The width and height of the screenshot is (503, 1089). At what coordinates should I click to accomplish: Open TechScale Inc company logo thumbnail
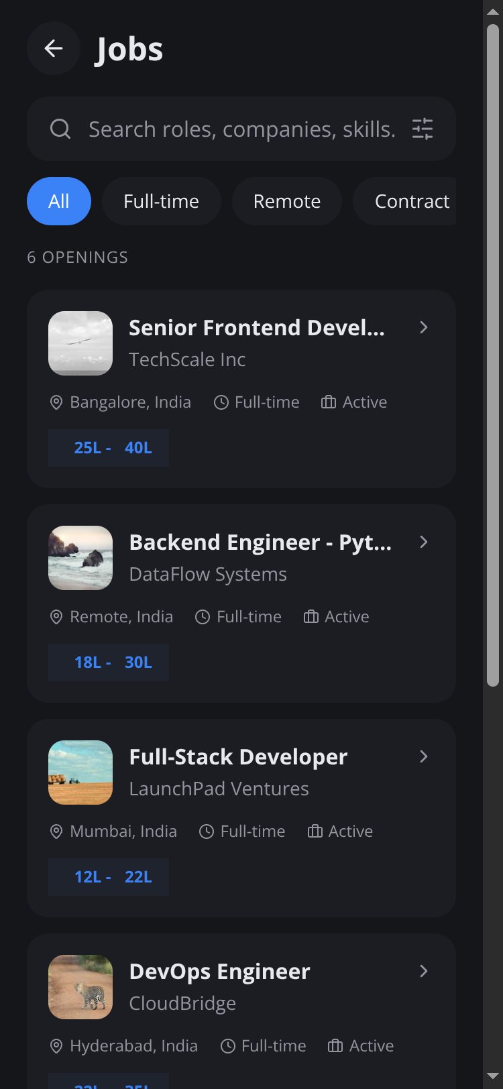tap(80, 343)
